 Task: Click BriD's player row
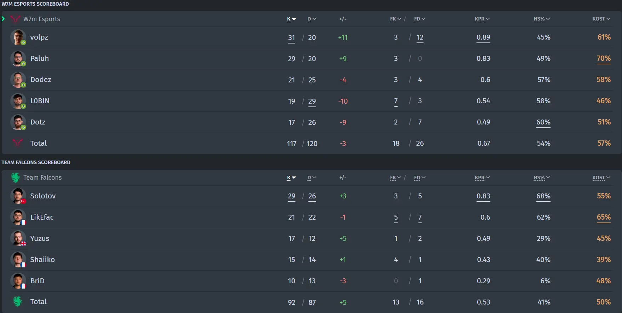(x=311, y=281)
